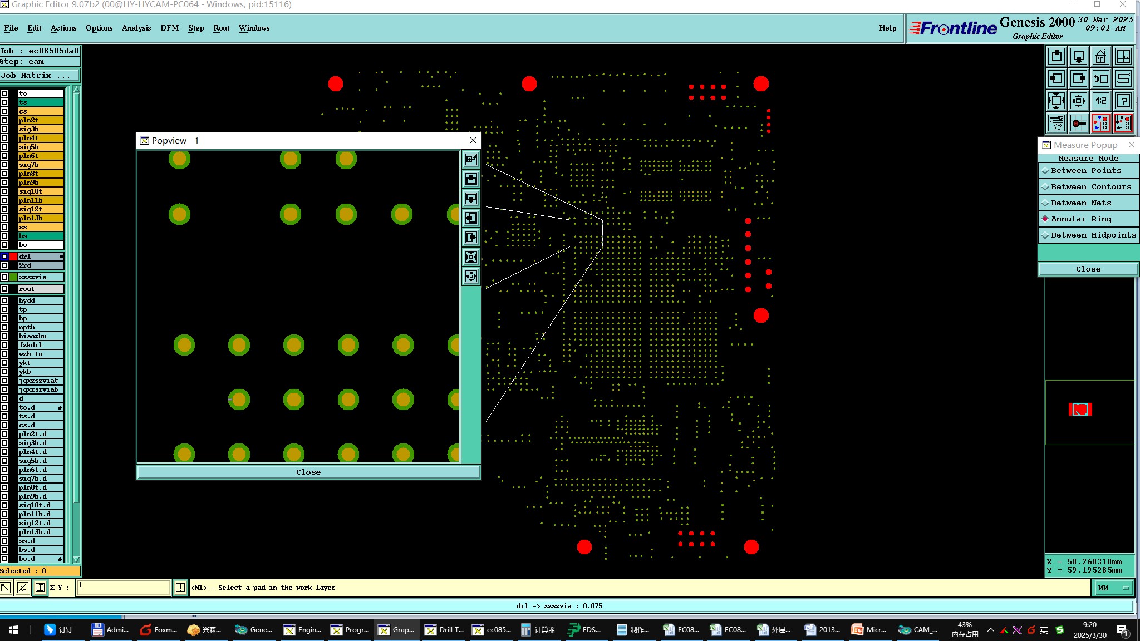Pan view down in main toolbar
Image resolution: width=1140 pixels, height=641 pixels.
(1079, 56)
